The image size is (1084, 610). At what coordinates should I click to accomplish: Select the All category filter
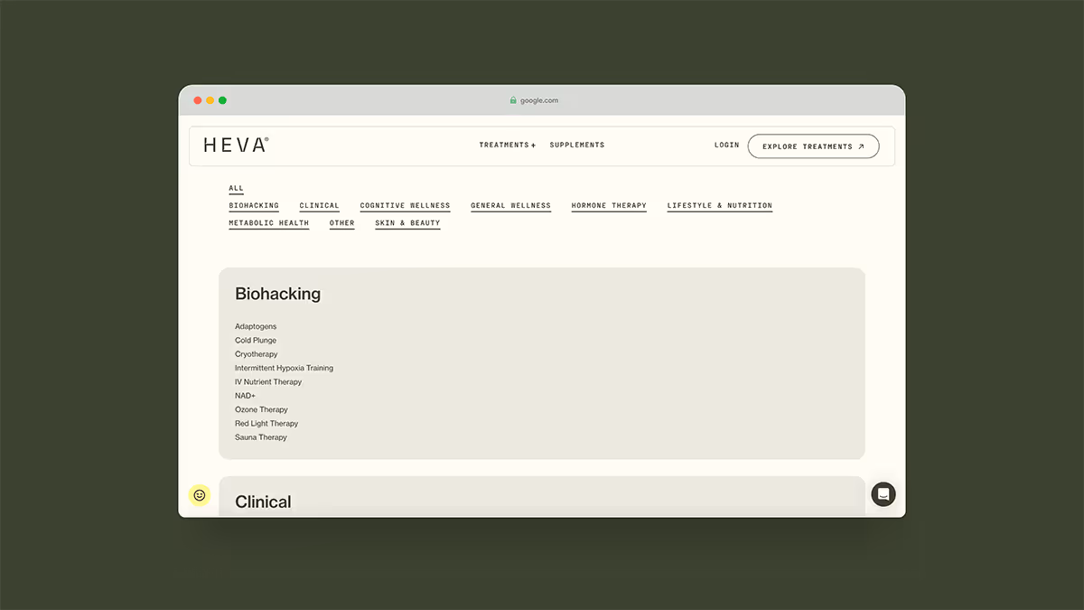[236, 189]
